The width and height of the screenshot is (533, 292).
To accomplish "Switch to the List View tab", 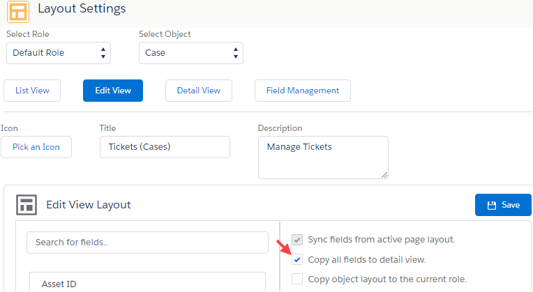I will 32,91.
